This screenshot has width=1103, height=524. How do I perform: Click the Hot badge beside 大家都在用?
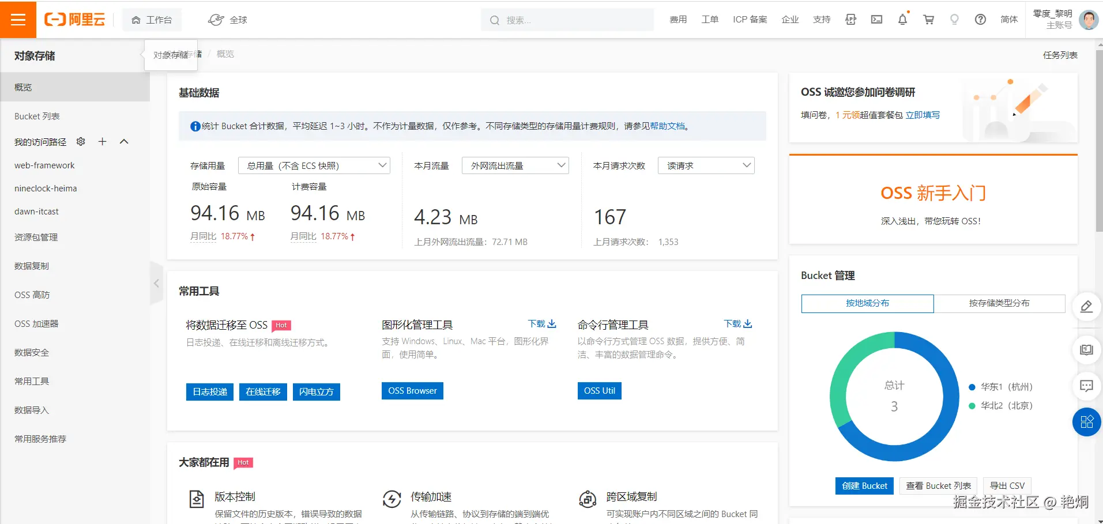(243, 462)
